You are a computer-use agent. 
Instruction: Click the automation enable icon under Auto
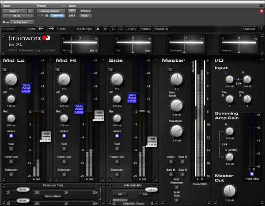tap(72, 11)
